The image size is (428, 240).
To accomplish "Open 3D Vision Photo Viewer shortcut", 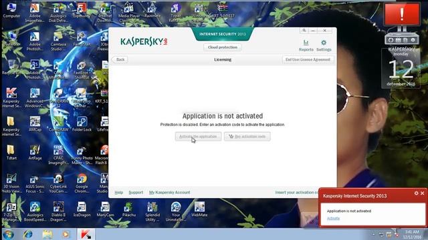I will point(11,183).
